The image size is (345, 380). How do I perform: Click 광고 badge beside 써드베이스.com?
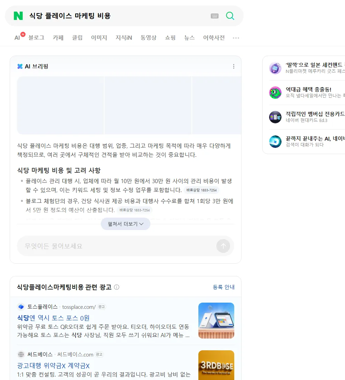click(x=99, y=354)
